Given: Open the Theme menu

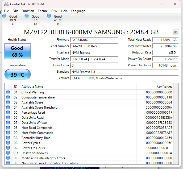Looking at the screenshot, I should click(43, 11).
